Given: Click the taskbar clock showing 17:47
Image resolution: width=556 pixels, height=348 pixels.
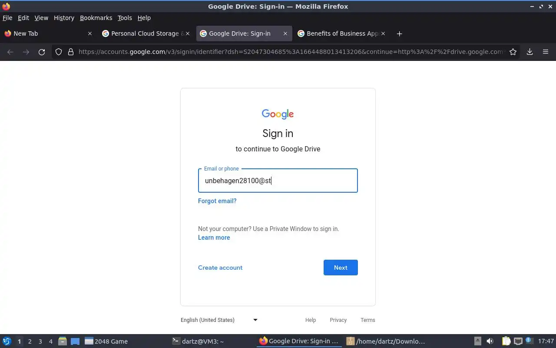Looking at the screenshot, I should [546, 341].
